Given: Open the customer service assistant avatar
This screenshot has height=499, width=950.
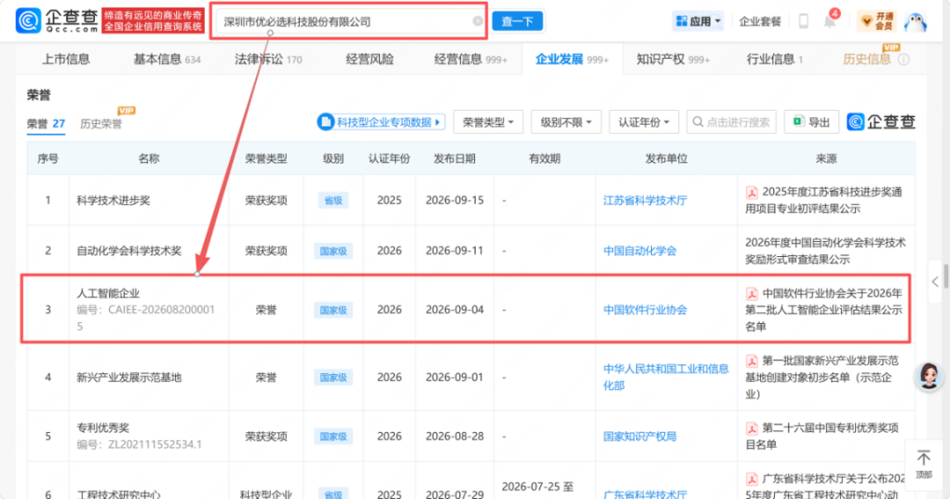Looking at the screenshot, I should point(929,376).
